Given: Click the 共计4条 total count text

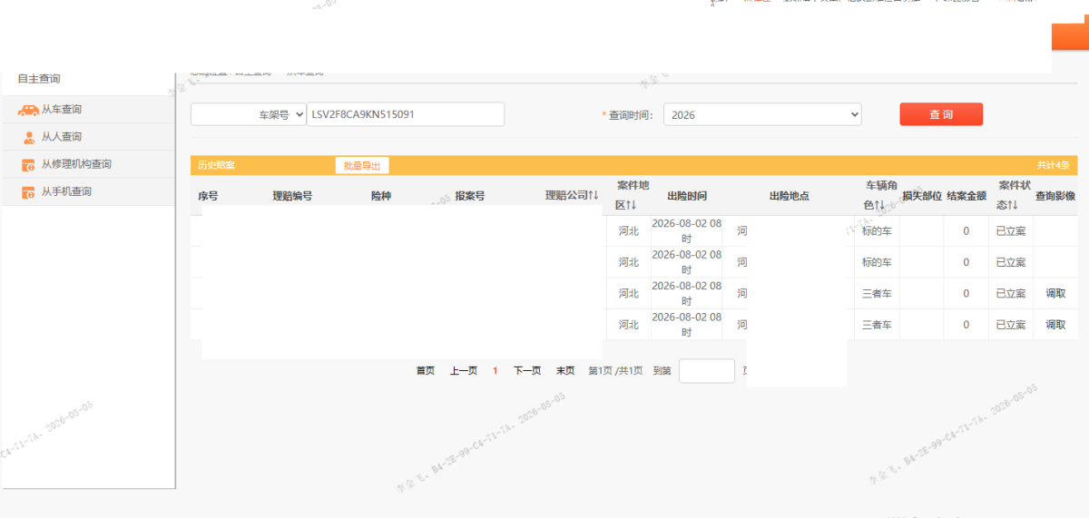Looking at the screenshot, I should (1054, 165).
